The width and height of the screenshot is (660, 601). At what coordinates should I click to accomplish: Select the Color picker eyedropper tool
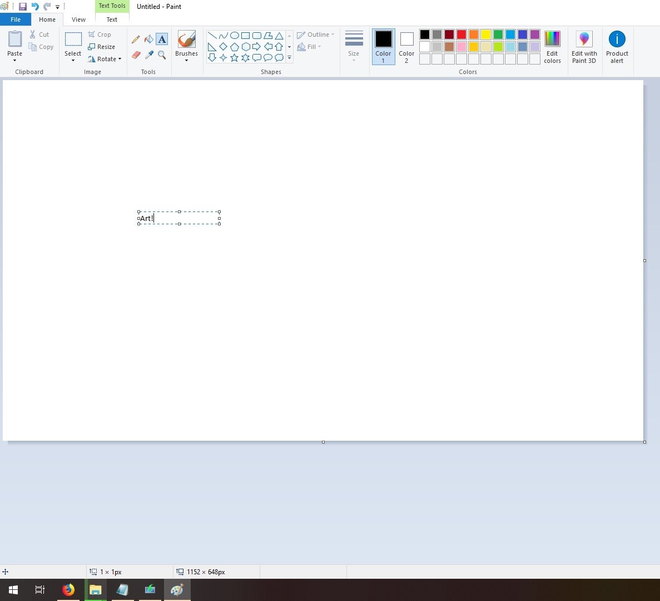point(149,55)
